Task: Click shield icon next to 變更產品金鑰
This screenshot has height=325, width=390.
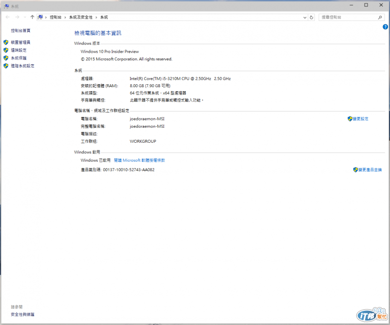Action: pos(356,170)
